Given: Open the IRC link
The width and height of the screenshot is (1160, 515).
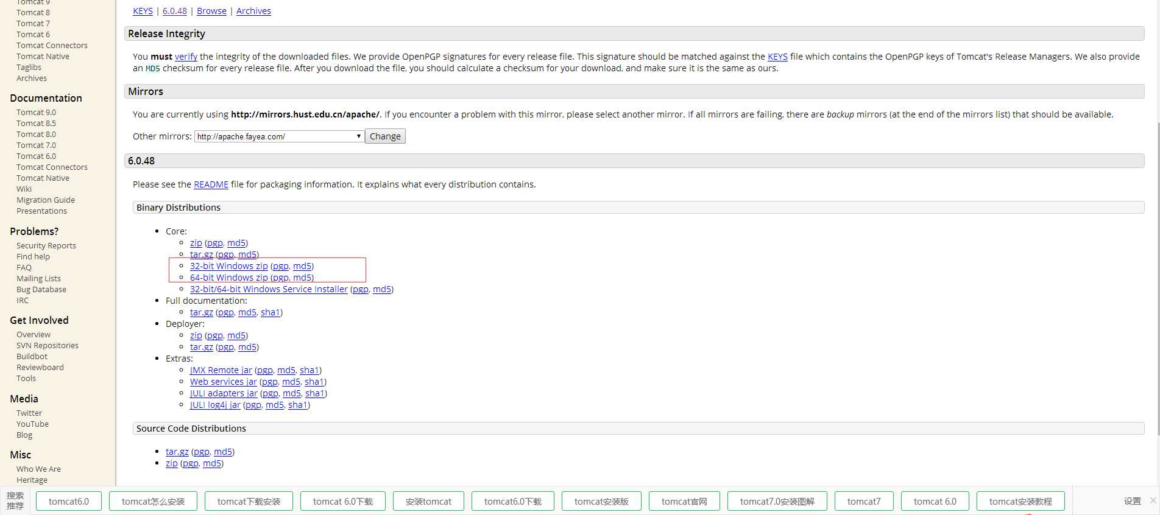Looking at the screenshot, I should 23,300.
